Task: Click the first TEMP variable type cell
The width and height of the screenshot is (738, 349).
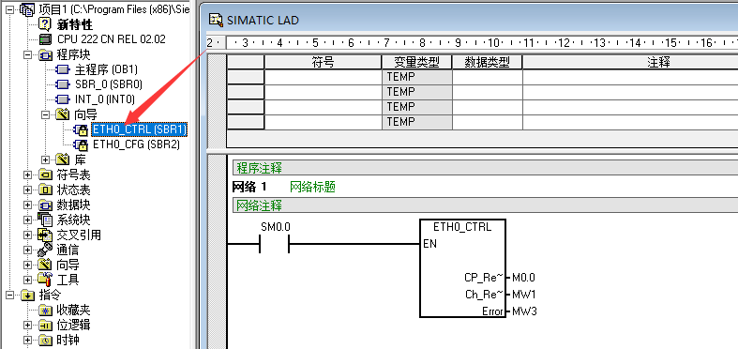Action: click(416, 77)
